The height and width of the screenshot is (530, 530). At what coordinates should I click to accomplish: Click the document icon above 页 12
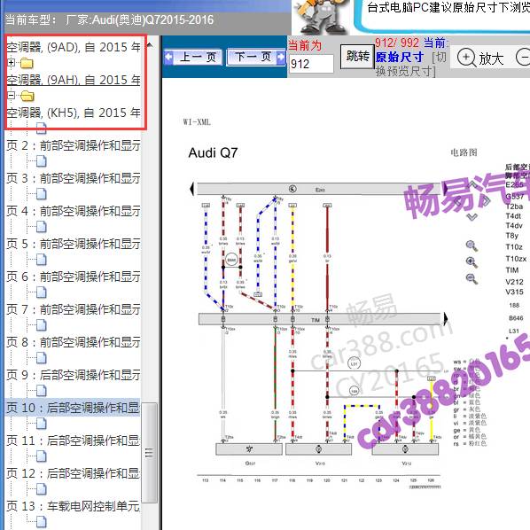[42, 456]
